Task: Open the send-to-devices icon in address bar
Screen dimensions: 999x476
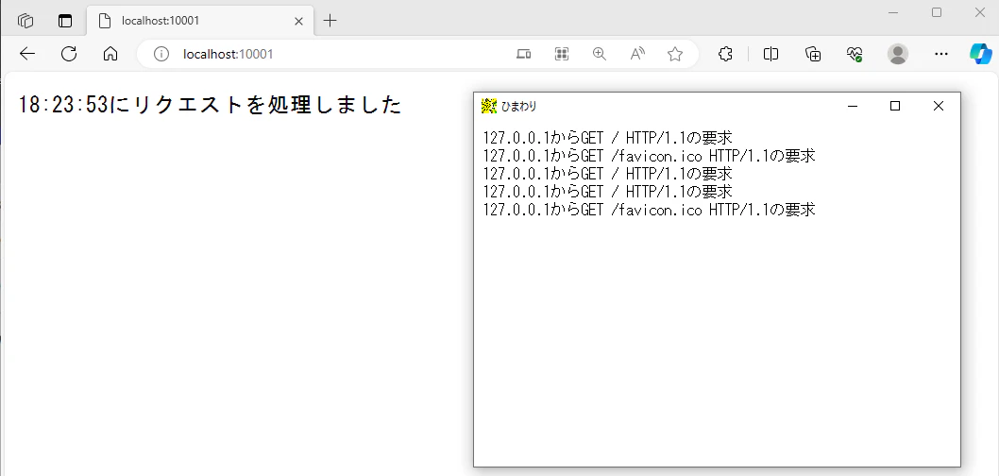Action: (524, 54)
